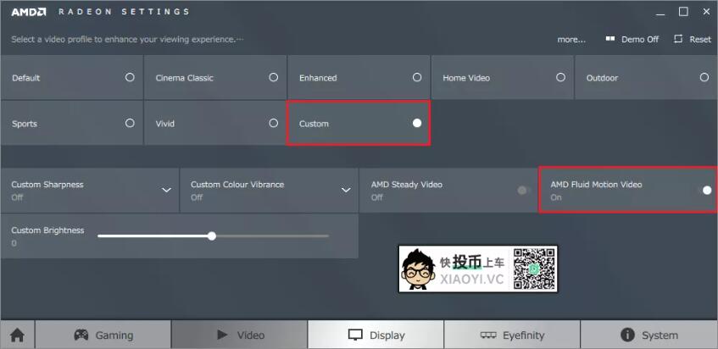Open the more... link
Screen dimensions: 718x349
tap(571, 39)
